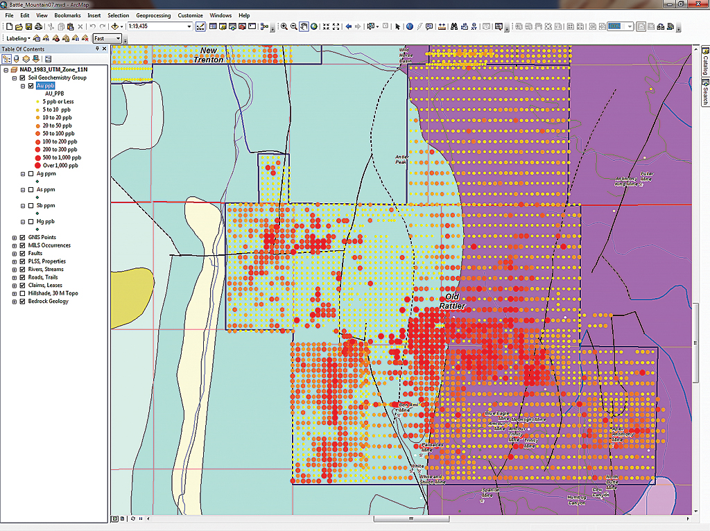Click the Save map document icon
The image size is (710, 531).
(x=28, y=26)
